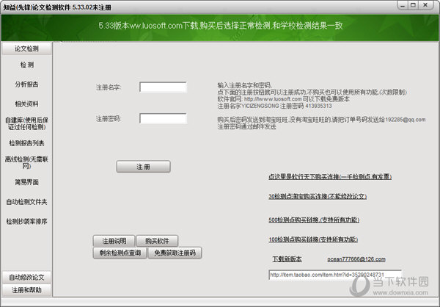This screenshot has width=440, height=307.
Task: Open the 注册和帮助 section
Action: coord(26,290)
